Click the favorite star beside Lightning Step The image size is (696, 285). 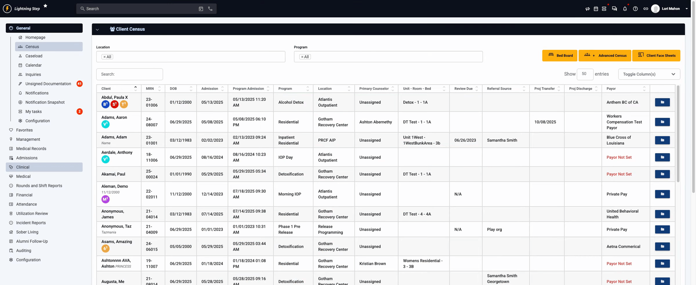pos(45,6)
